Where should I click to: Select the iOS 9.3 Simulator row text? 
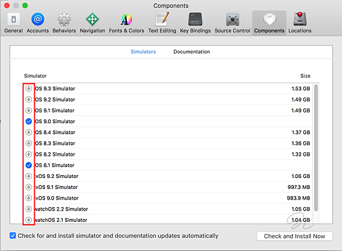click(55, 88)
